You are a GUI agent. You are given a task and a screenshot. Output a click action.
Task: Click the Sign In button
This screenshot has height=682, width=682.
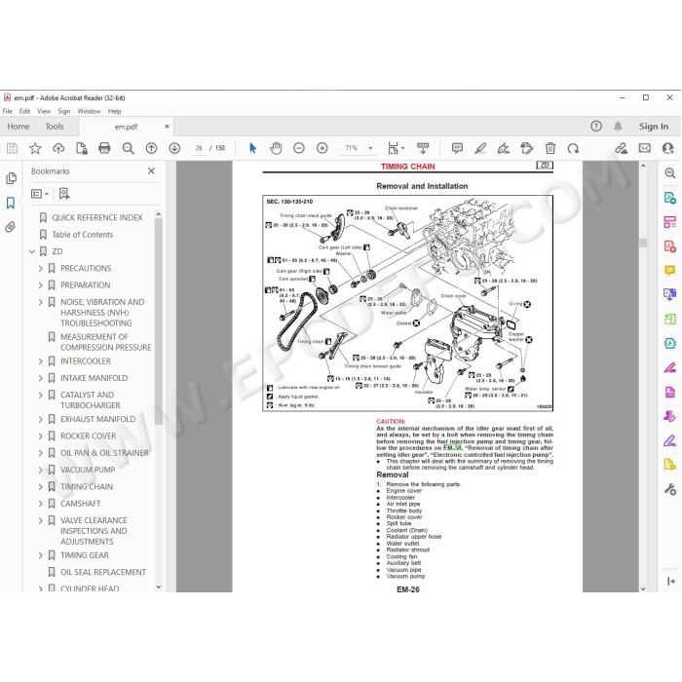click(654, 127)
